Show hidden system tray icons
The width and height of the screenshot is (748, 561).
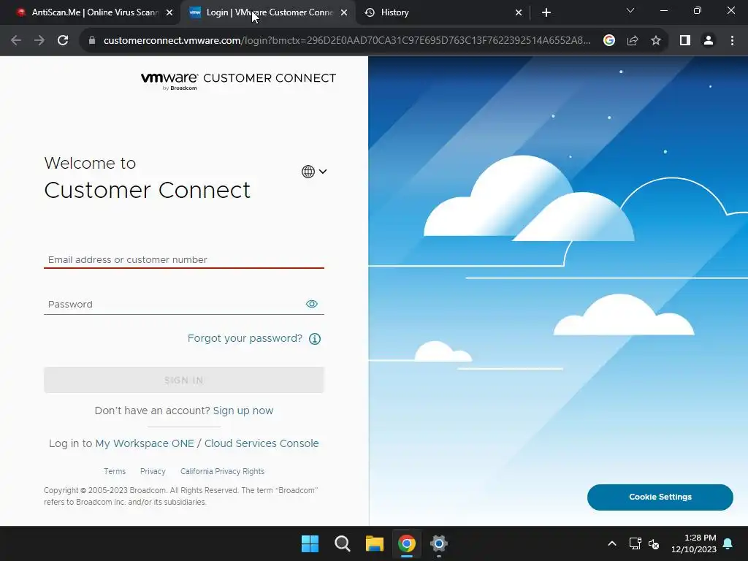(x=612, y=543)
